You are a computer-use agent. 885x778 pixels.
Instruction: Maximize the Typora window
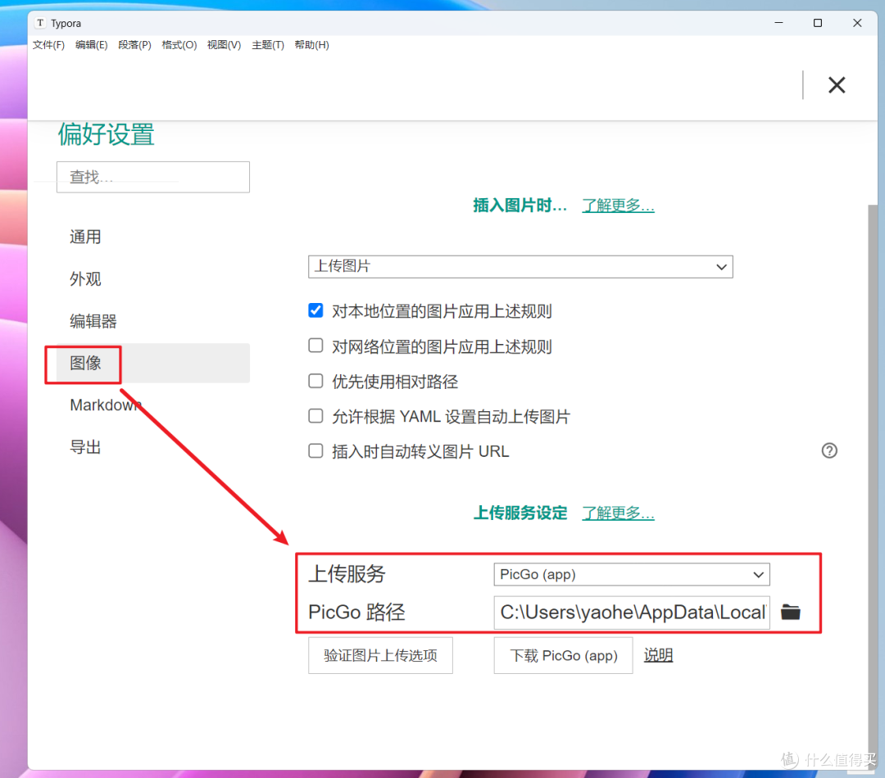[x=817, y=23]
